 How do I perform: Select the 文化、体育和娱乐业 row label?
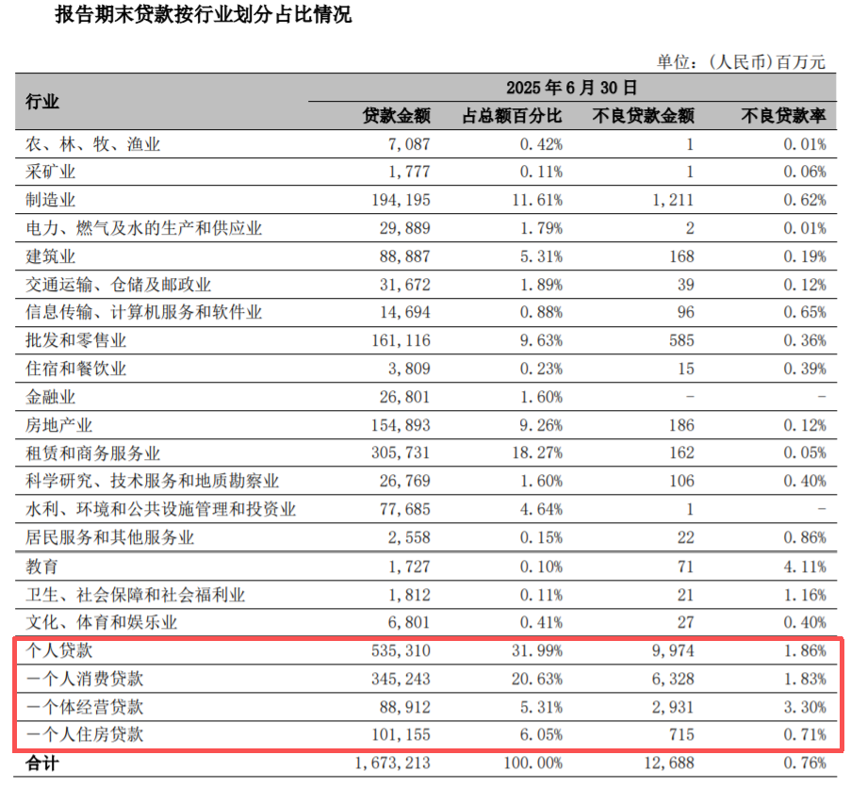[101, 622]
